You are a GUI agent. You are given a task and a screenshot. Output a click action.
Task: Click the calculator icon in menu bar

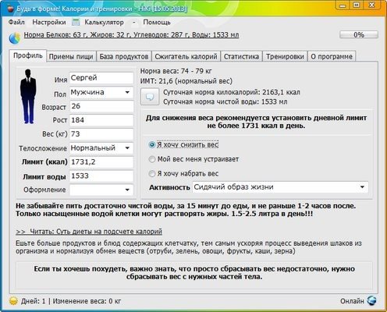coord(76,22)
